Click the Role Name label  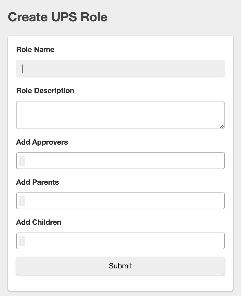click(x=35, y=49)
